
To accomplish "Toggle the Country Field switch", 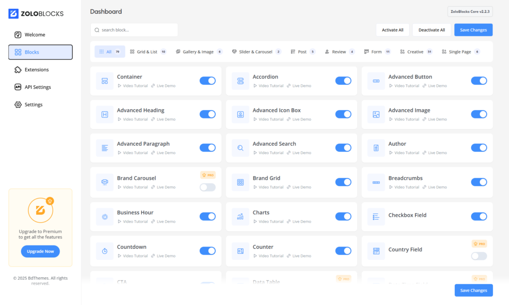I will (479, 256).
